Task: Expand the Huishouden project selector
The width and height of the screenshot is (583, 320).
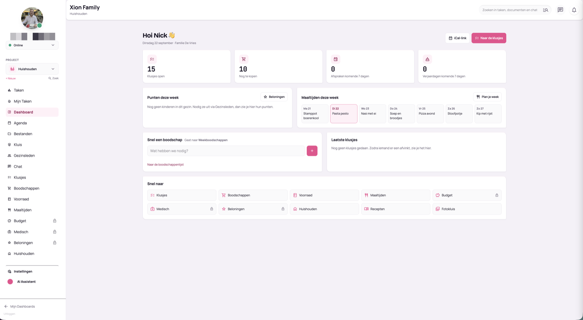Action: click(x=32, y=69)
